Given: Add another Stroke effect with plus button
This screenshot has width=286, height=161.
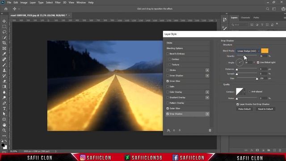Looking at the screenshot, I should 207,70.
